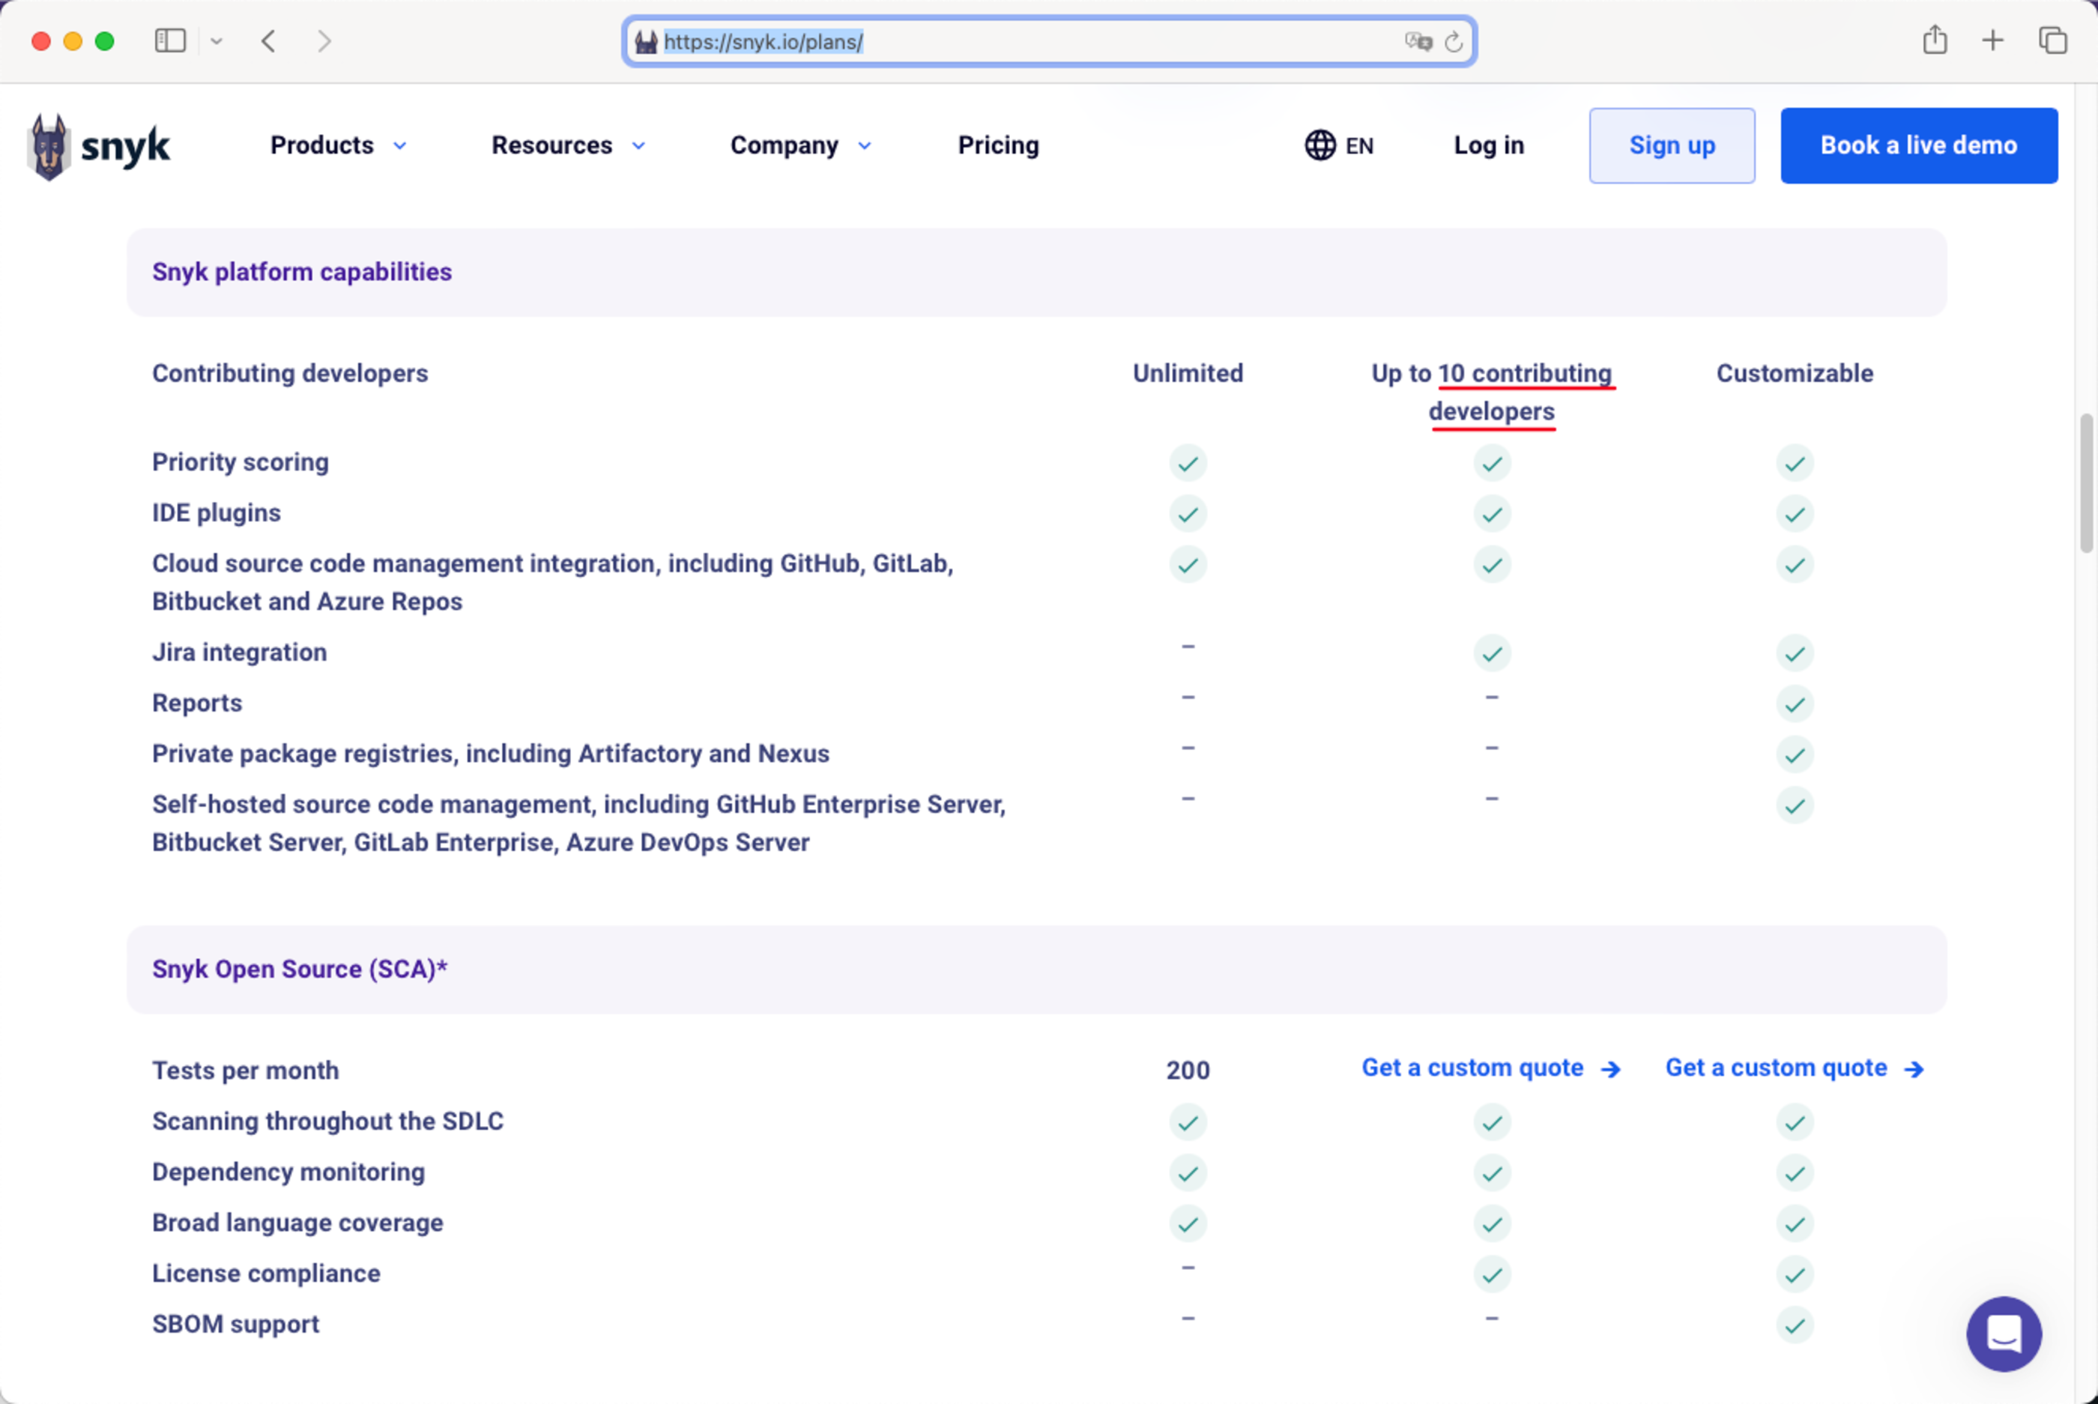Click License compliance checkmark in middle column
Image resolution: width=2098 pixels, height=1404 pixels.
[x=1493, y=1275]
